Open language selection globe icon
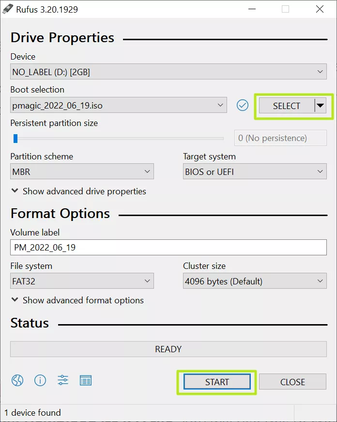 17,380
